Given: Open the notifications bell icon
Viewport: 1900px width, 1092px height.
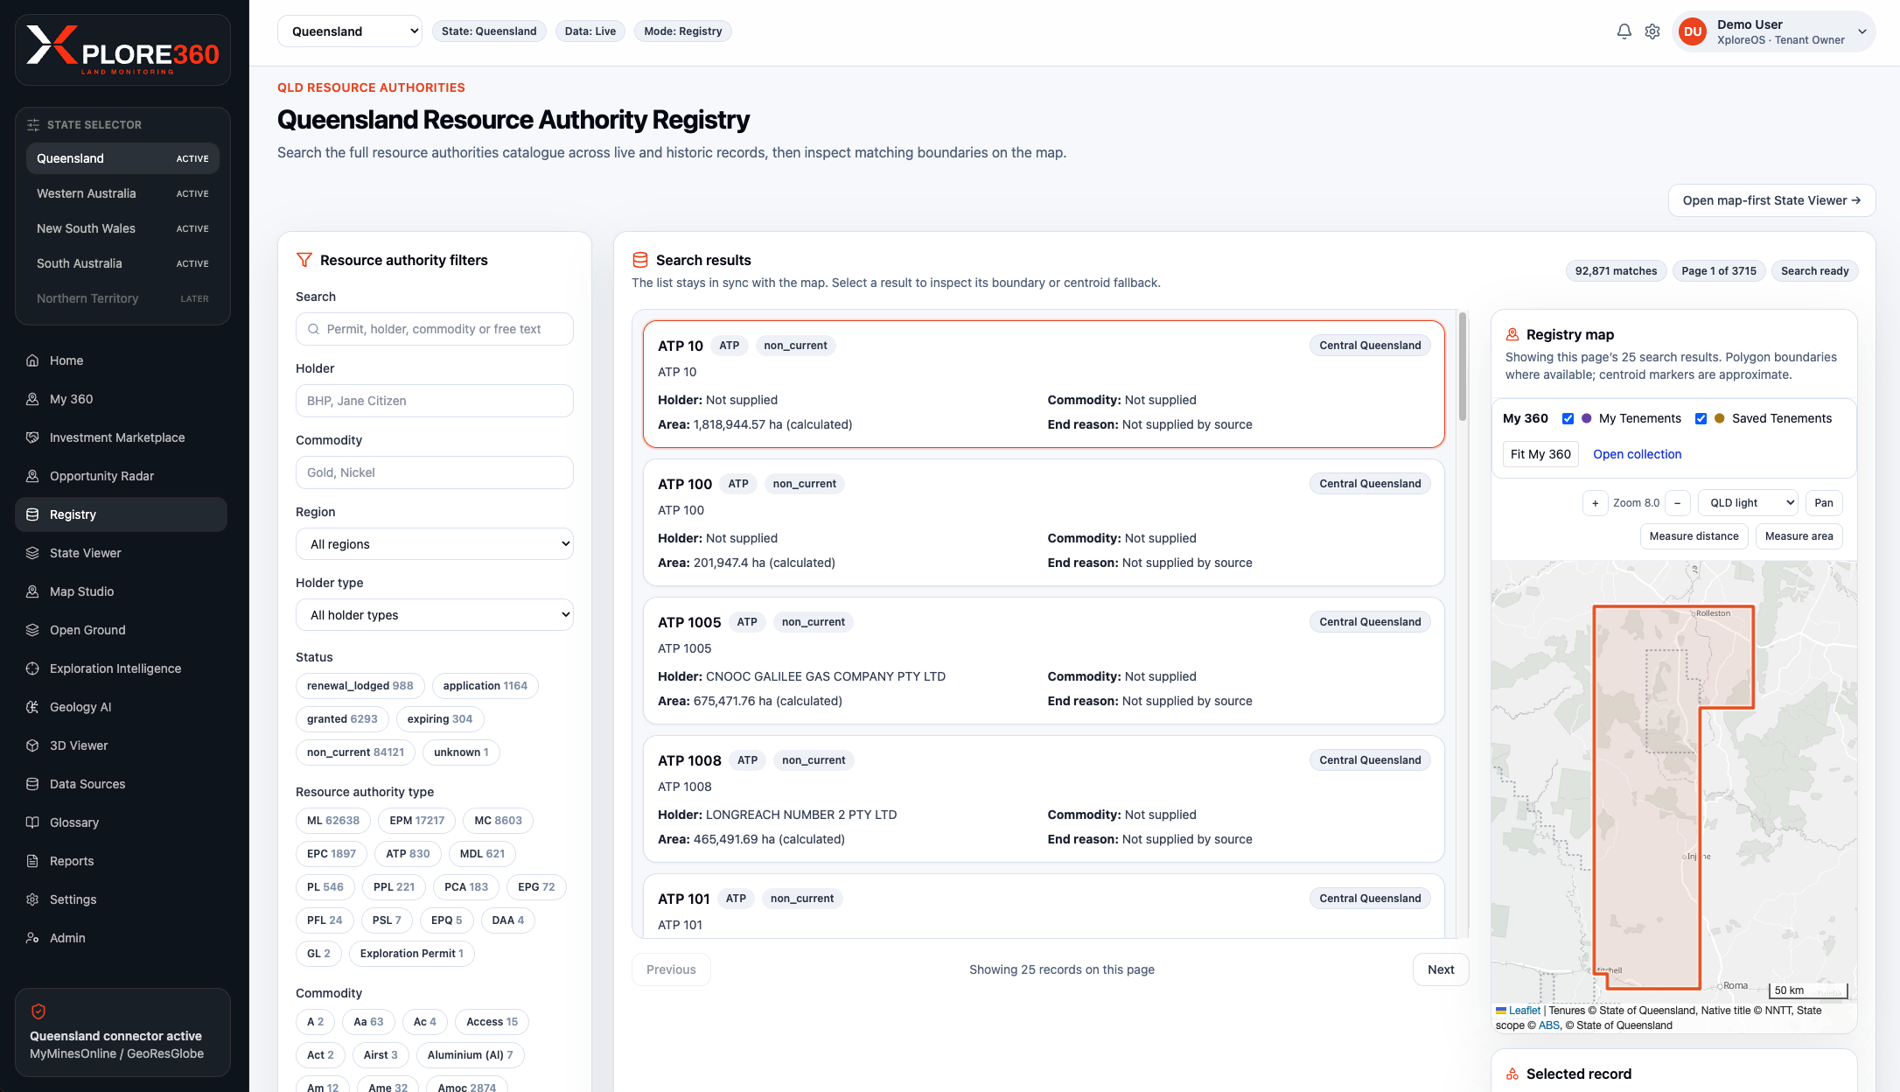Looking at the screenshot, I should click(1624, 31).
